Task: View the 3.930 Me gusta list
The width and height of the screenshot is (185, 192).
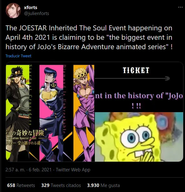Action: [x=103, y=185]
